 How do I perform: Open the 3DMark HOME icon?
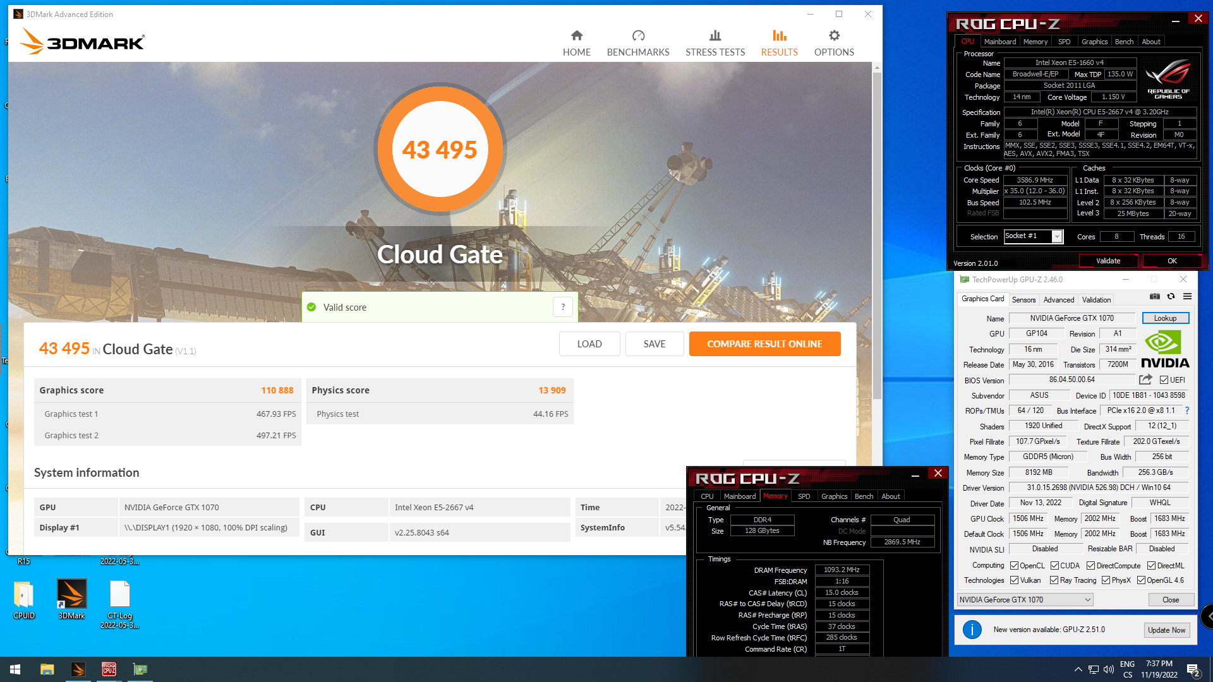576,35
